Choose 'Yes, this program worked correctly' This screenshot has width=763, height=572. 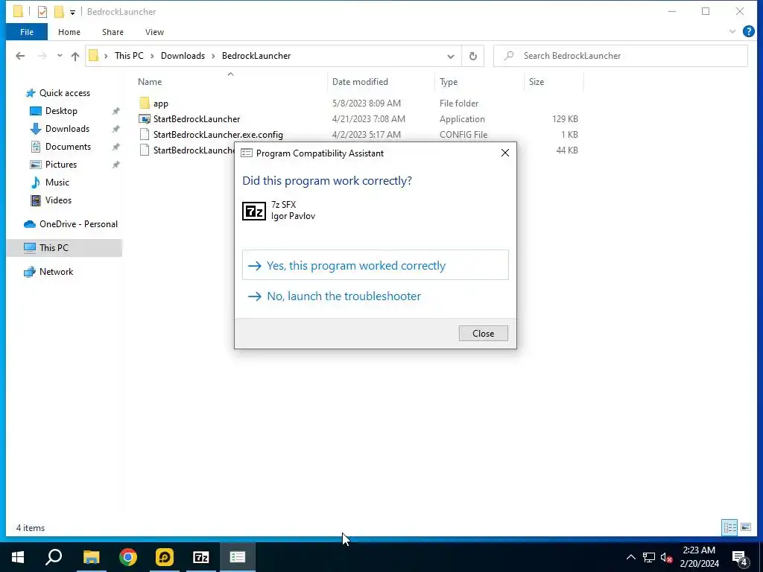click(x=376, y=265)
